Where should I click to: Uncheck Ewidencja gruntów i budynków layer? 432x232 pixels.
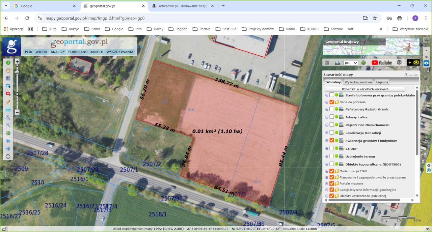[x=332, y=141]
